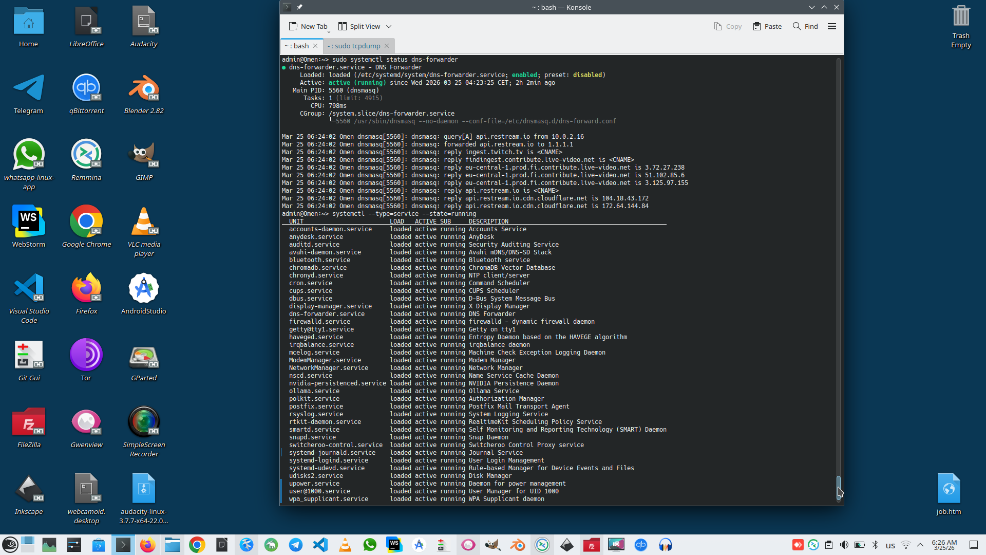Click the clock showing 6:26 AM
This screenshot has width=986, height=555.
(944, 545)
